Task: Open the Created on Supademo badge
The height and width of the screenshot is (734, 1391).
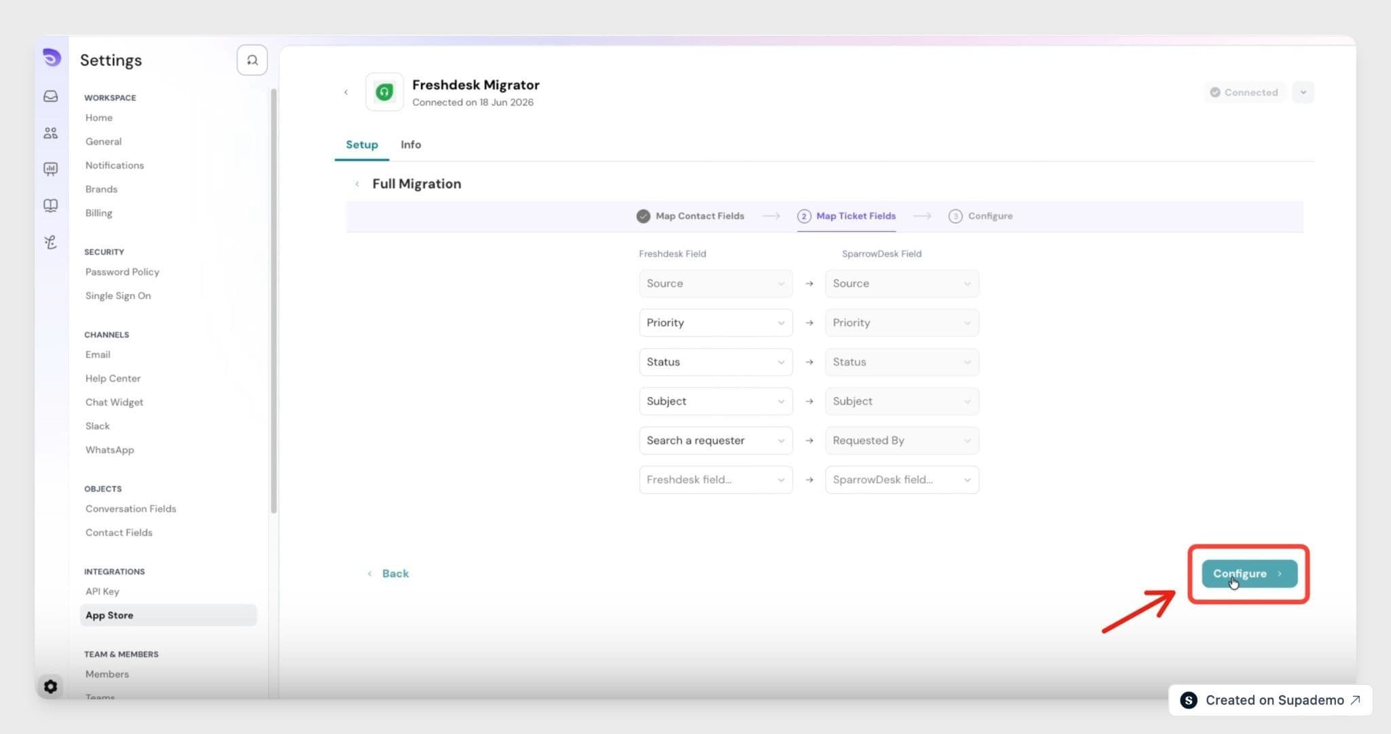Action: (1270, 700)
